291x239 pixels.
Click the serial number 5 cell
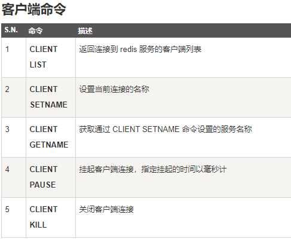point(14,218)
